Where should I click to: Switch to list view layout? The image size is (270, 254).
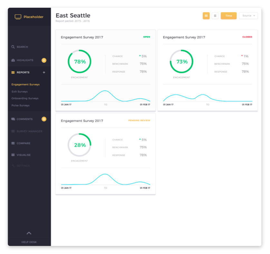[x=215, y=15]
